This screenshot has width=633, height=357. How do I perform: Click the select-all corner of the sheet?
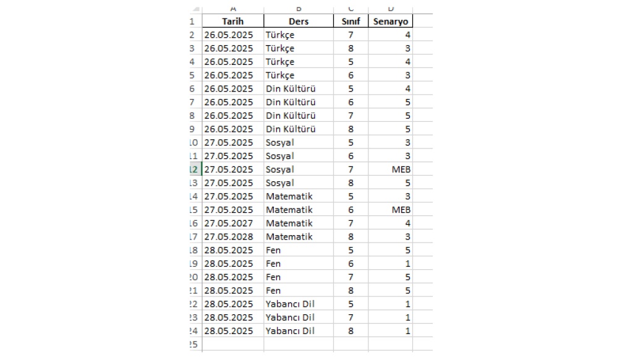pyautogui.click(x=194, y=9)
